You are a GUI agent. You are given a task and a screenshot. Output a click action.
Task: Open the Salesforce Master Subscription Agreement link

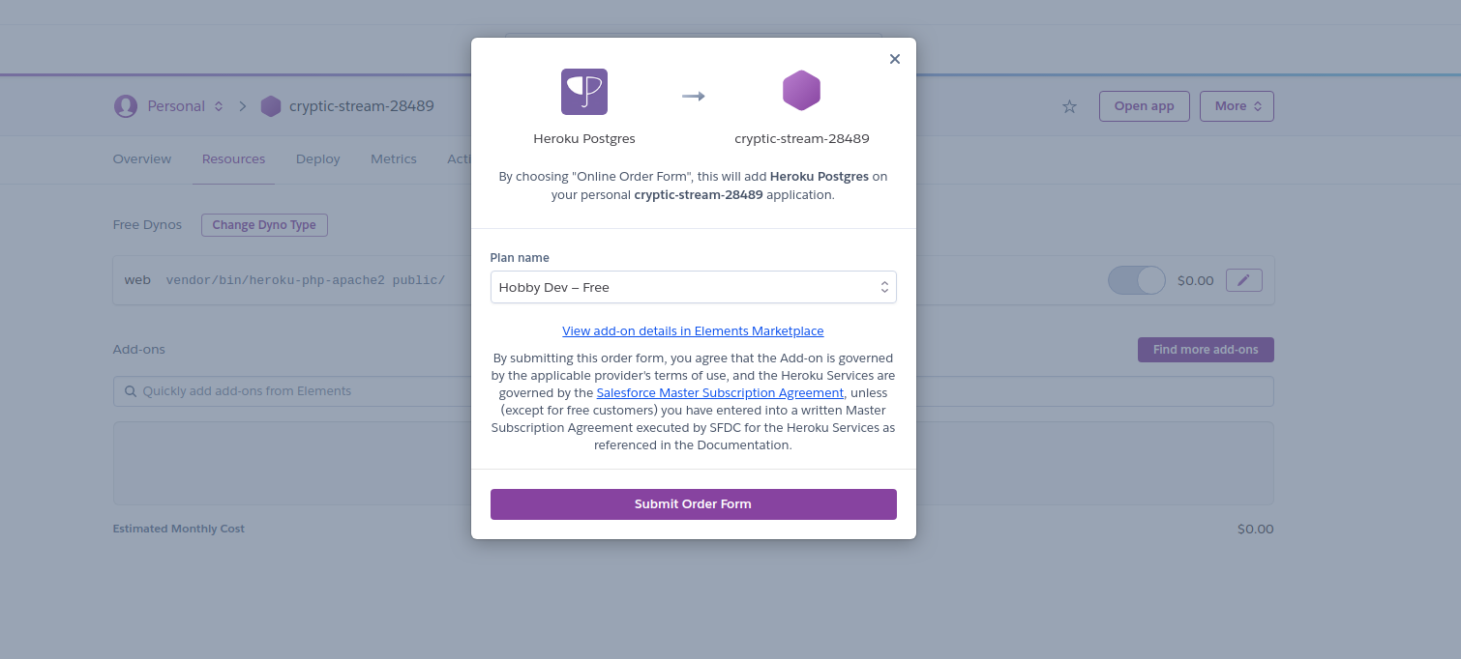click(720, 393)
